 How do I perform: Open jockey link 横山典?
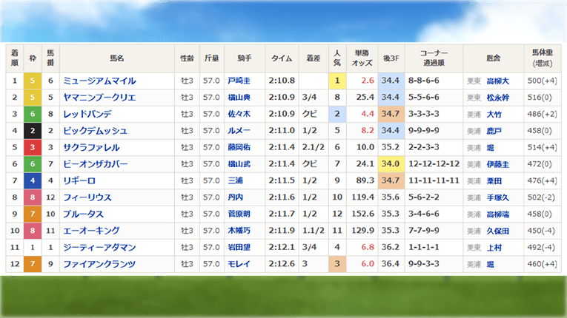click(239, 98)
